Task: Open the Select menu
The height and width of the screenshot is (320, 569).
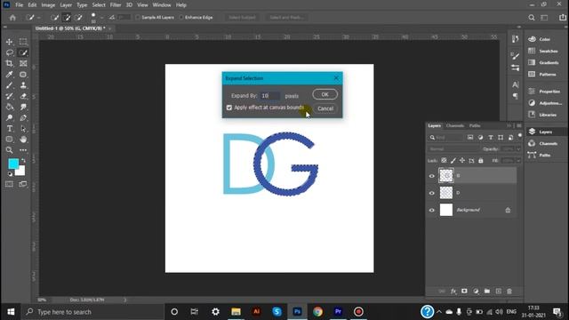Action: [x=99, y=5]
